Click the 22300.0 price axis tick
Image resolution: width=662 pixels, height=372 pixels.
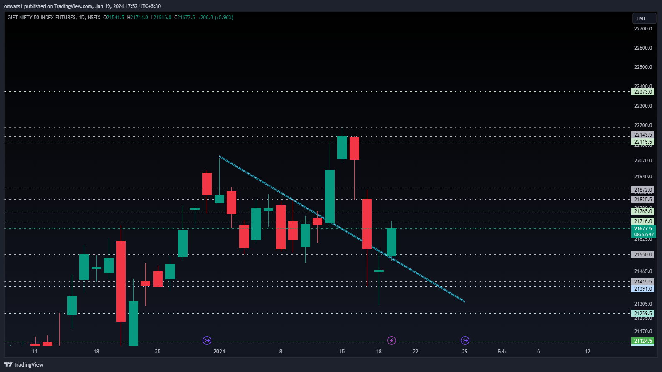click(x=643, y=106)
